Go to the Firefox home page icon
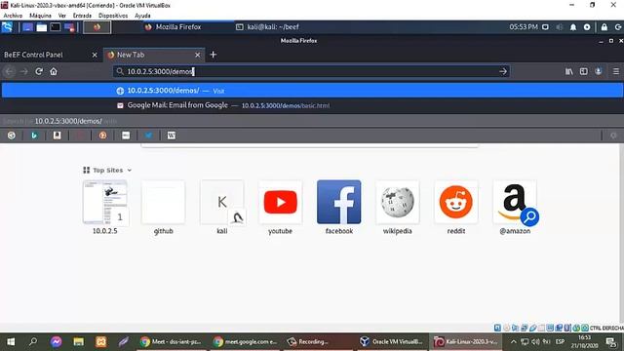 (x=54, y=71)
